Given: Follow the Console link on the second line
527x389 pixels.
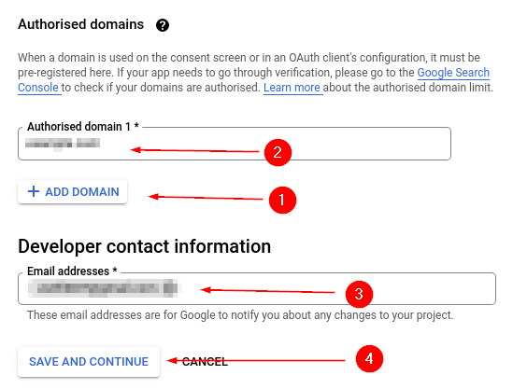Looking at the screenshot, I should 38,88.
